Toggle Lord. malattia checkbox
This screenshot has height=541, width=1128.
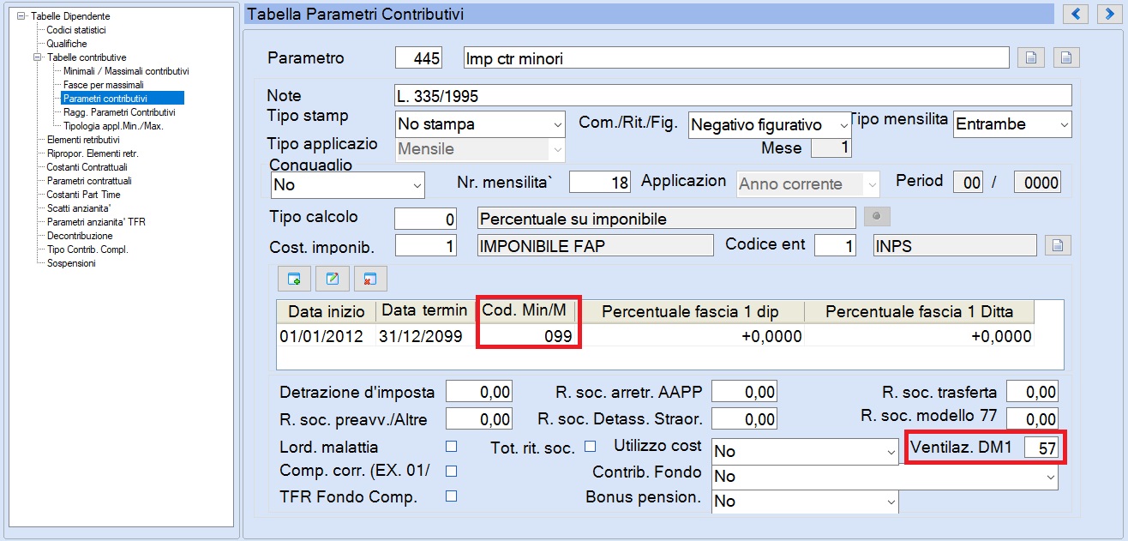pos(452,447)
